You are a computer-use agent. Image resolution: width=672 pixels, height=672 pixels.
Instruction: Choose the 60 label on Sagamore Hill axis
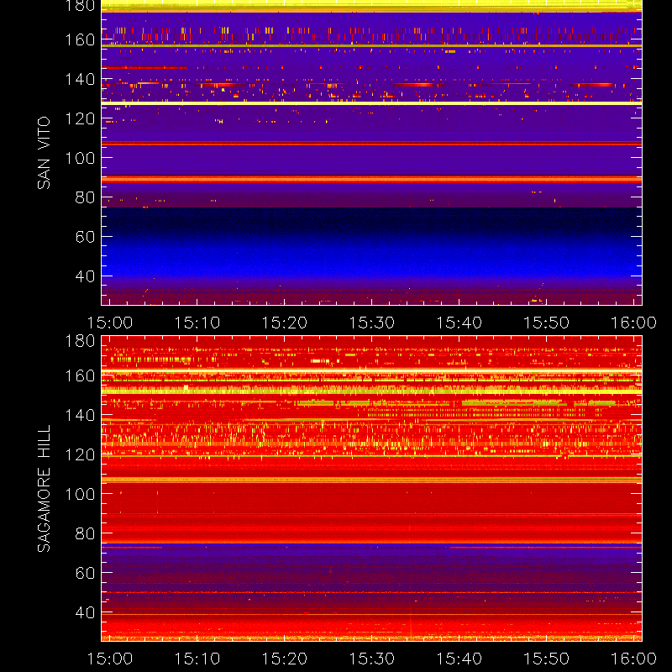pos(86,573)
